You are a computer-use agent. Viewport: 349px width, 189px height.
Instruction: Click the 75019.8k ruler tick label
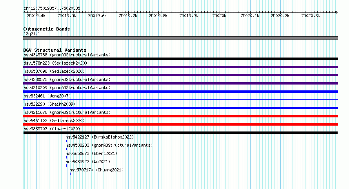pos(158,16)
